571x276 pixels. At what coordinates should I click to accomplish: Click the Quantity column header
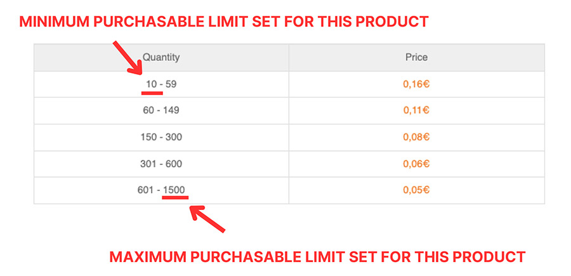(161, 58)
